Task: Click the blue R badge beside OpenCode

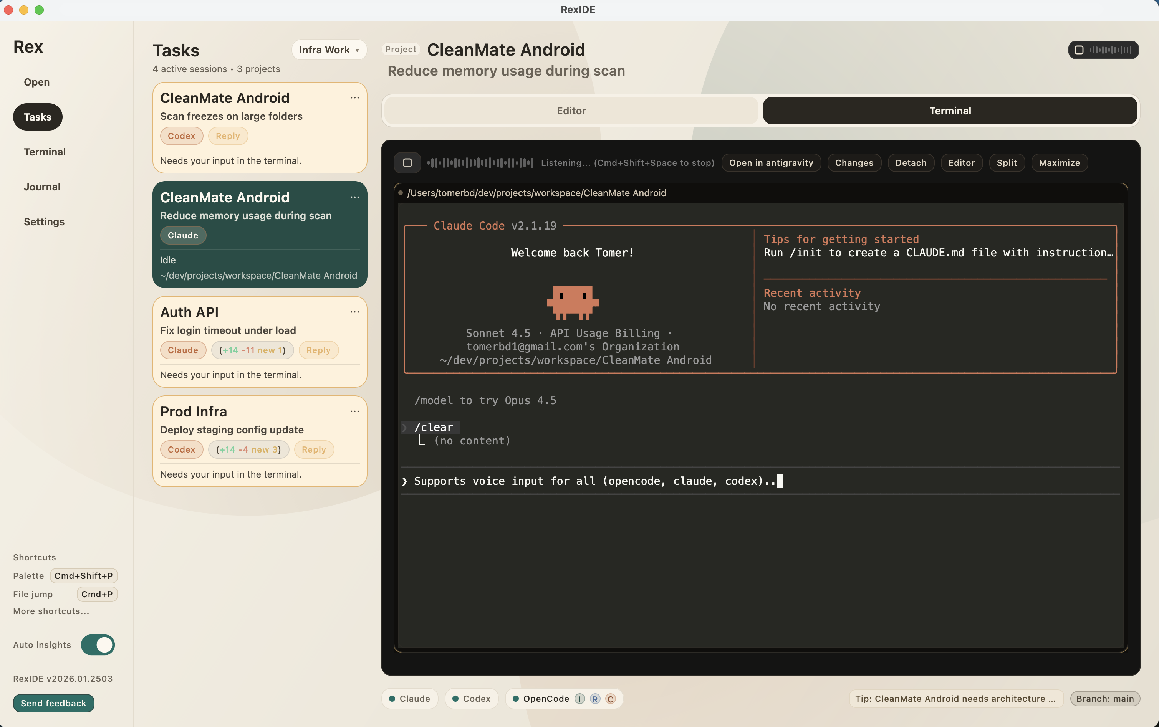Action: tap(595, 699)
